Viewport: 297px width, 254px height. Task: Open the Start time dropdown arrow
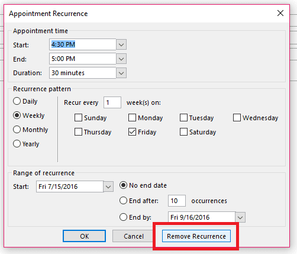pos(121,44)
